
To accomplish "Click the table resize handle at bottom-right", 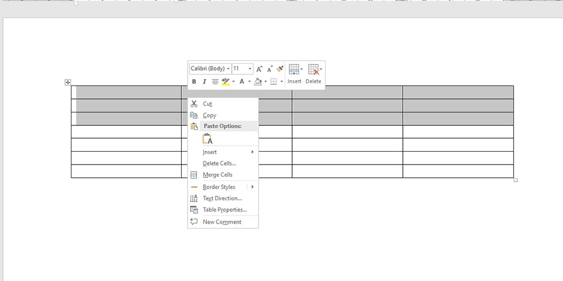I will (x=515, y=180).
